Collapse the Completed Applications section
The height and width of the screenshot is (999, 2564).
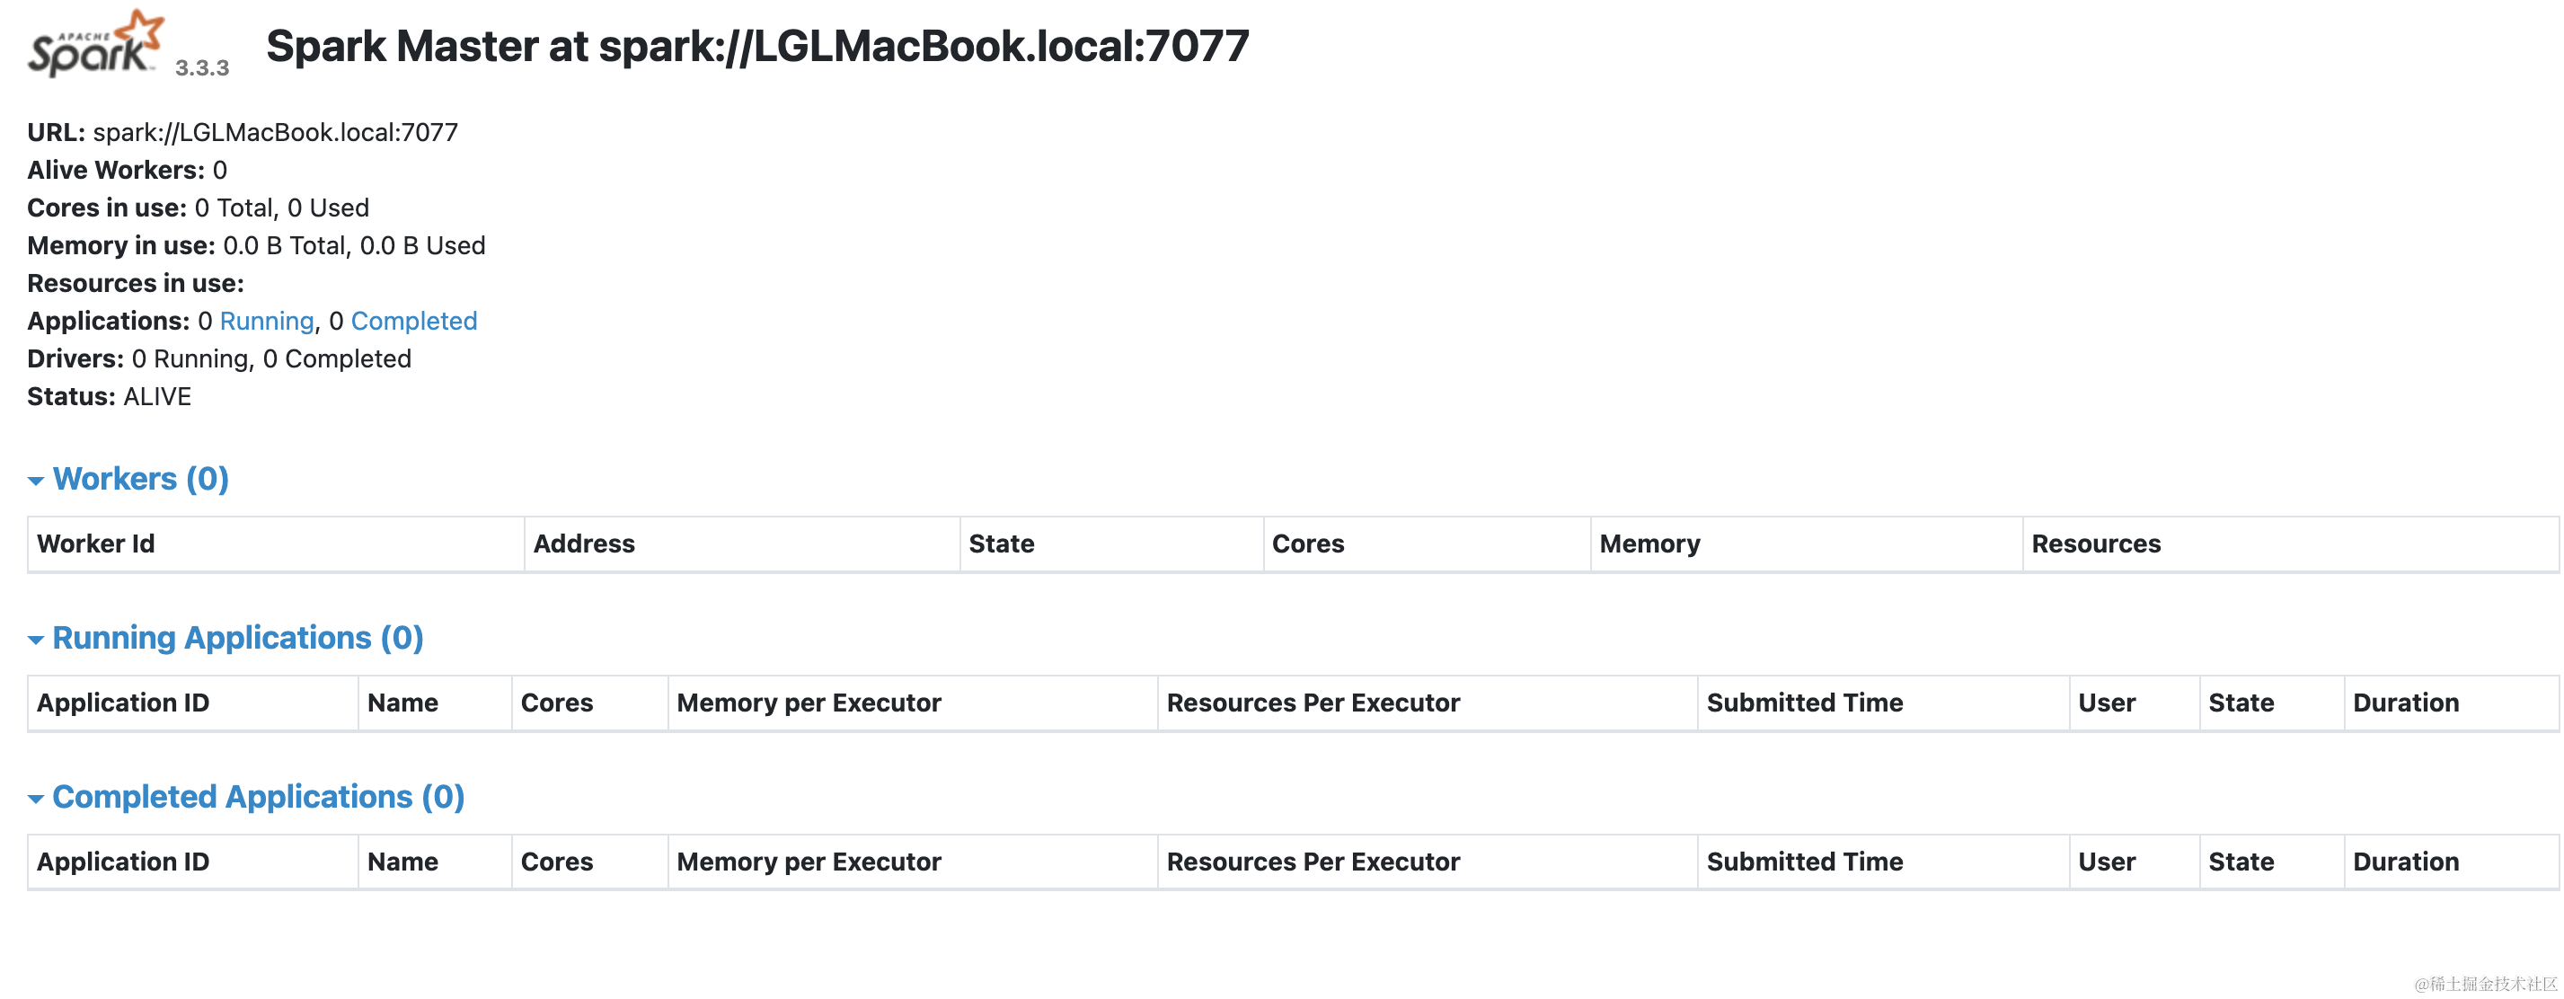pyautogui.click(x=36, y=798)
